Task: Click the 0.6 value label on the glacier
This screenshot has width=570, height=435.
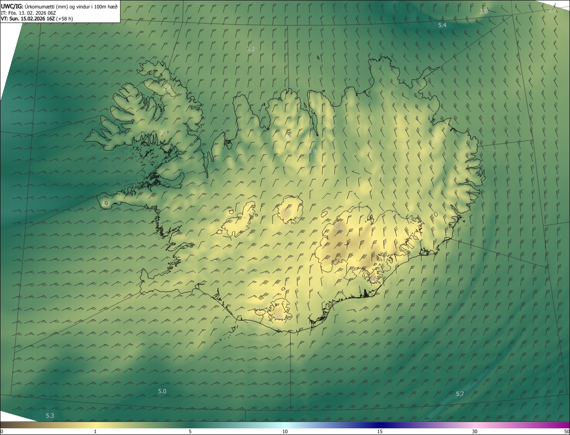Action: (x=338, y=228)
